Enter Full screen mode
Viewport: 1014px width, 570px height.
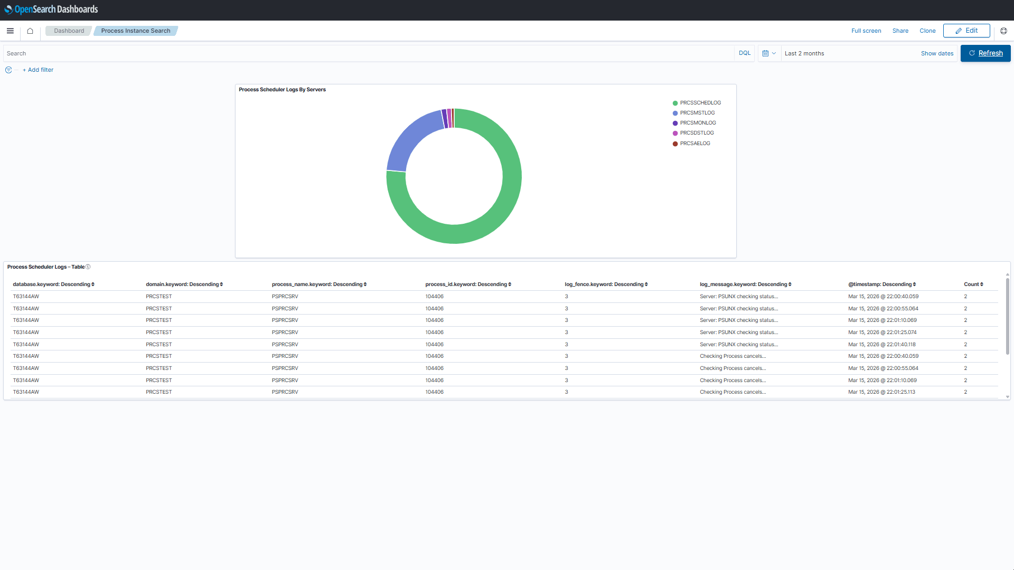point(866,31)
